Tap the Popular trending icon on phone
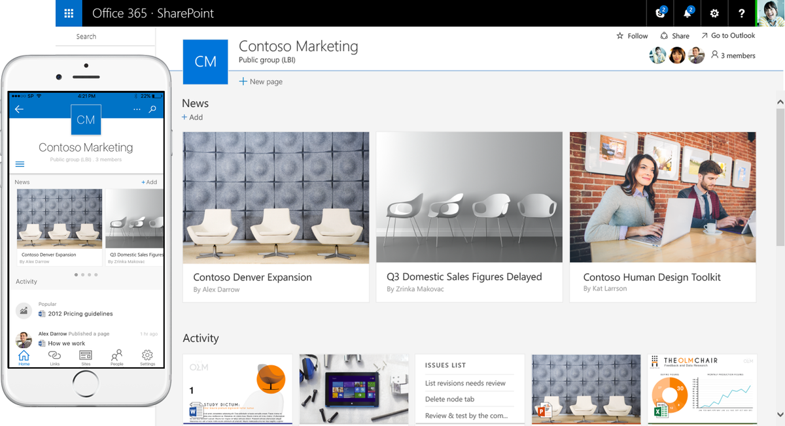785x426 pixels. (24, 311)
